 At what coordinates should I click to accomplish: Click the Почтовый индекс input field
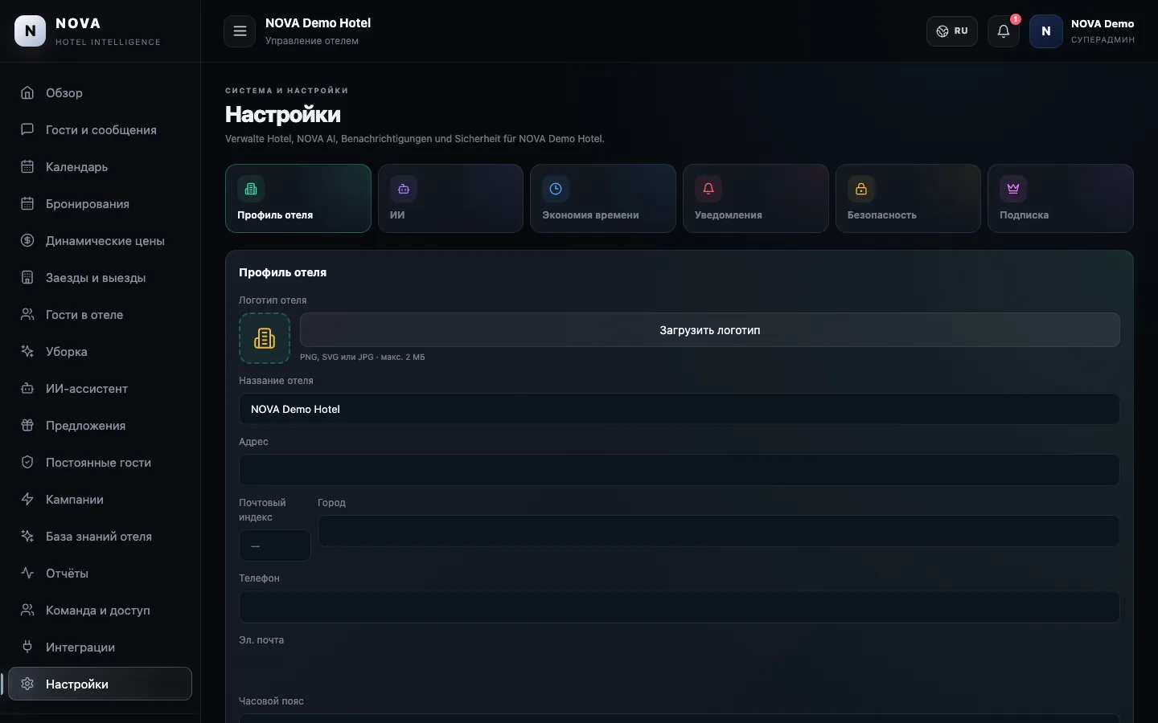pyautogui.click(x=275, y=545)
